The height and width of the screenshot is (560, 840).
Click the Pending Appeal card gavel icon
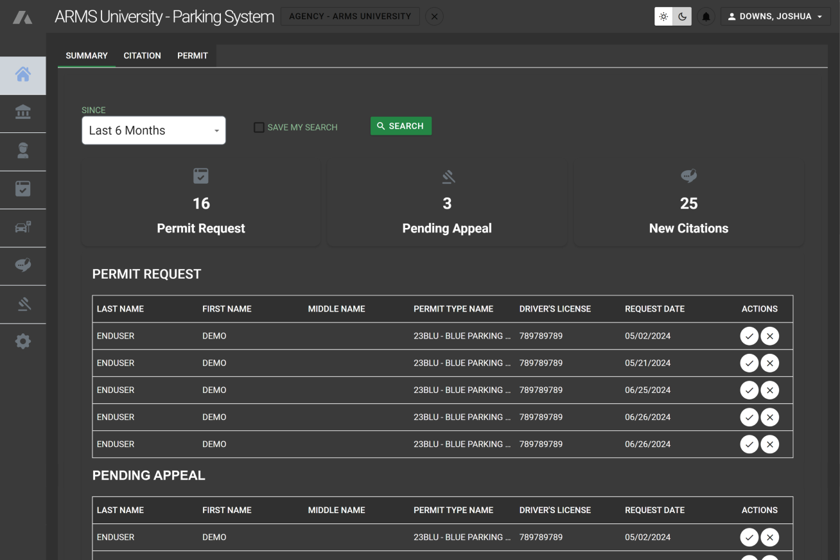click(448, 176)
